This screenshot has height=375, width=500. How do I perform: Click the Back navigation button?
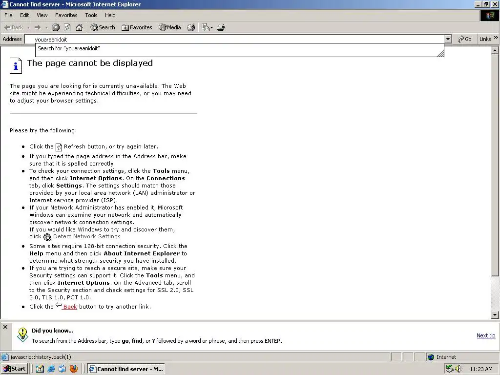(x=14, y=27)
